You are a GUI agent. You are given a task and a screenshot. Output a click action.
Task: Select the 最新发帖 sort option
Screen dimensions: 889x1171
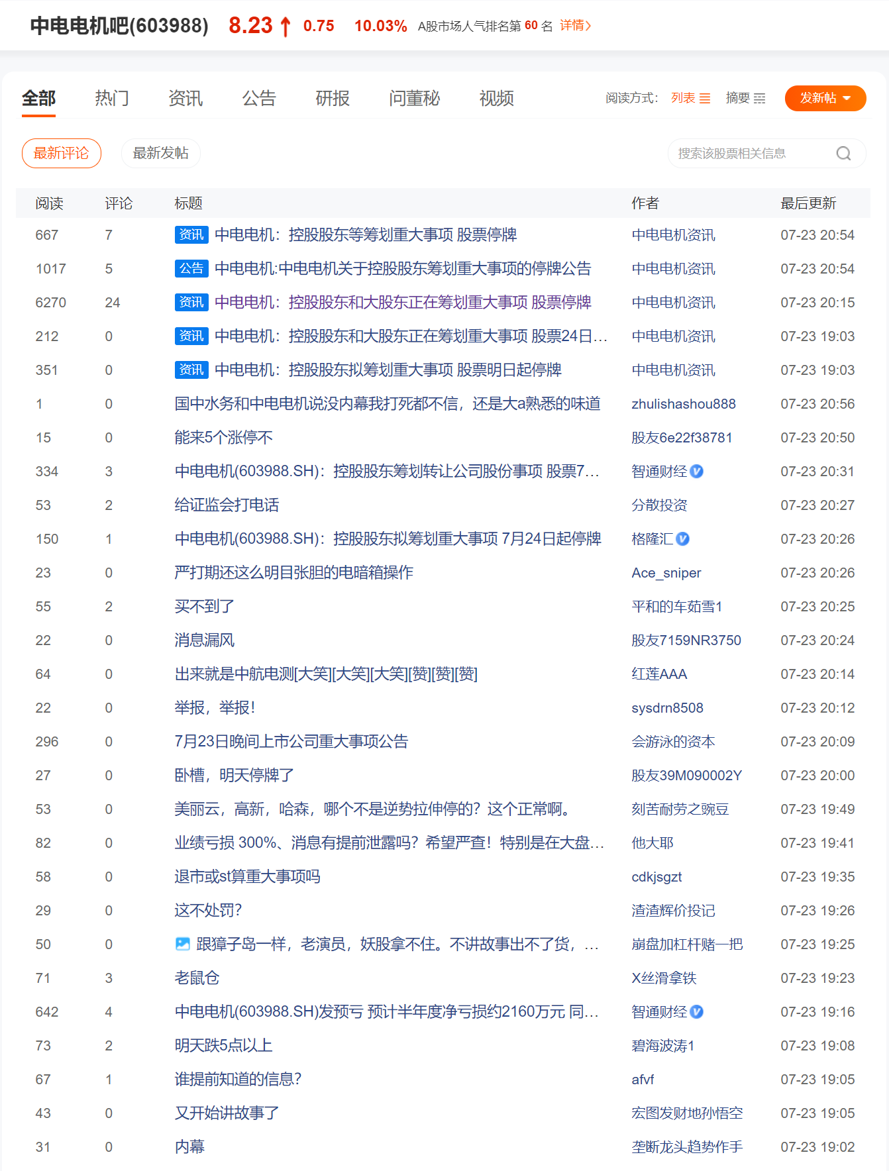(x=161, y=153)
